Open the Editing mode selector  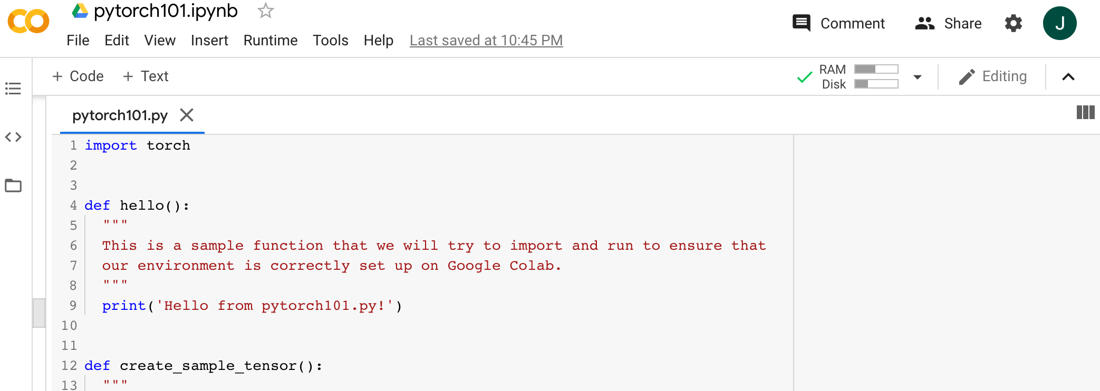pos(992,76)
